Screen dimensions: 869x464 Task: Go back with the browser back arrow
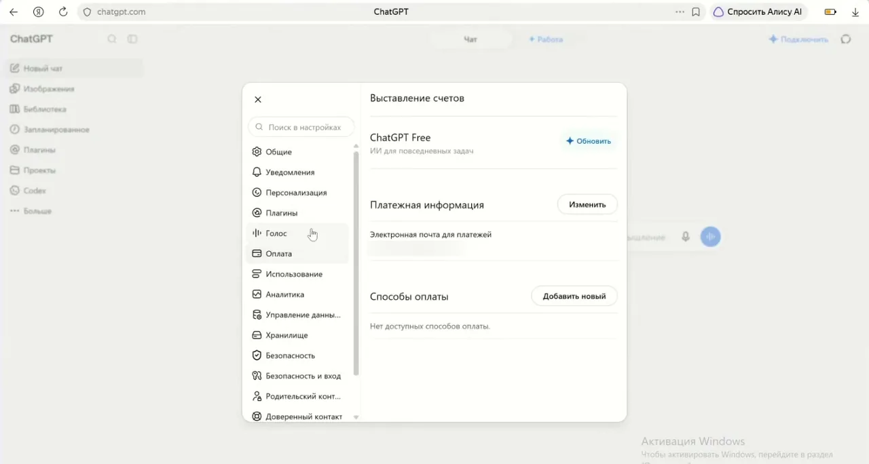pyautogui.click(x=14, y=12)
